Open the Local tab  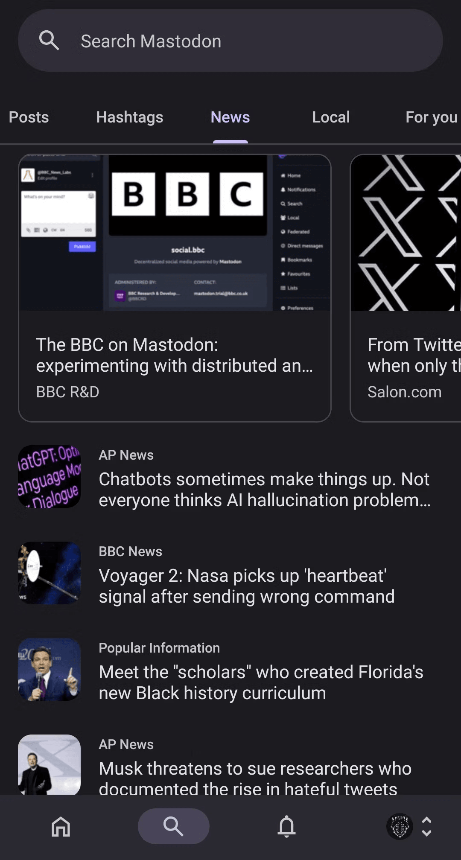point(331,117)
